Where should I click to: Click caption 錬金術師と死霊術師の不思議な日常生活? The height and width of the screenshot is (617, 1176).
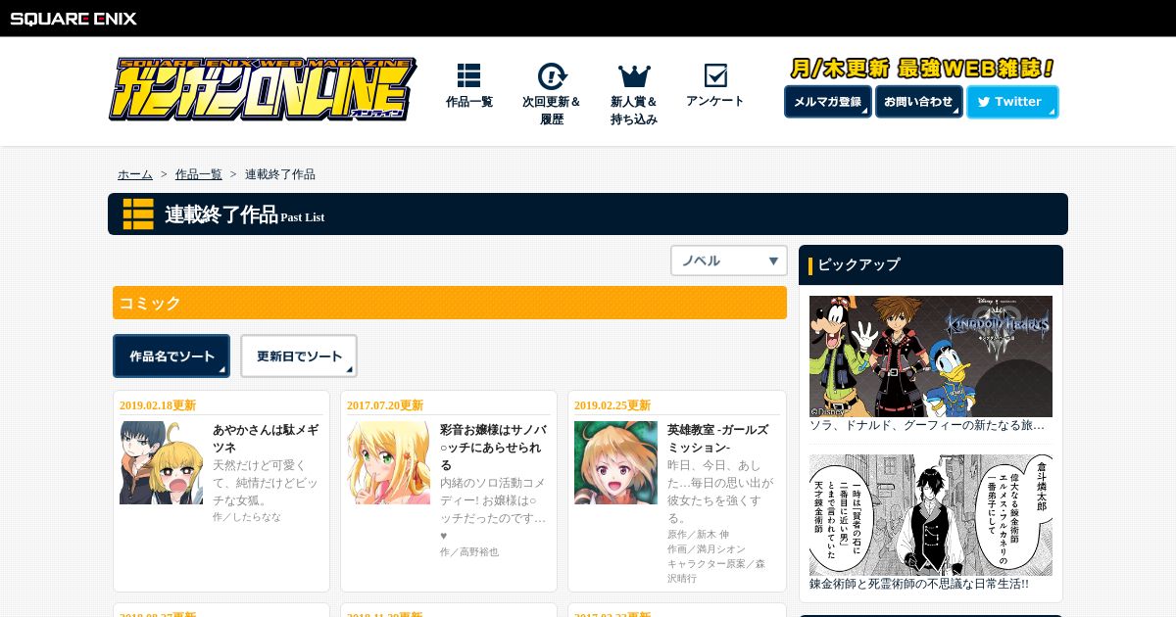[x=919, y=584]
